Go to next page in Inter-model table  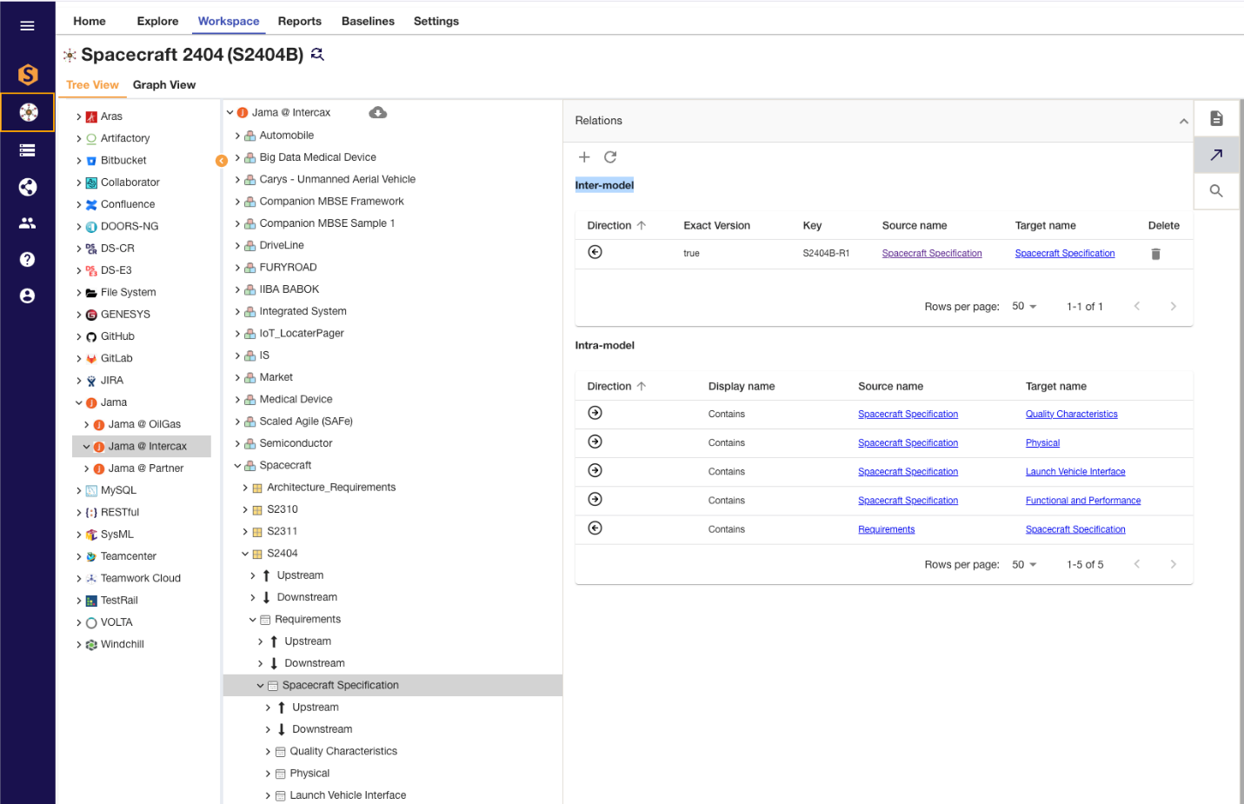pos(1173,306)
